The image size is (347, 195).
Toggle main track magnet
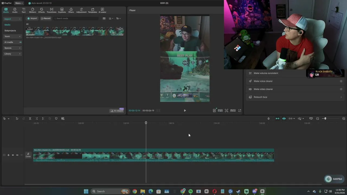(x=277, y=119)
